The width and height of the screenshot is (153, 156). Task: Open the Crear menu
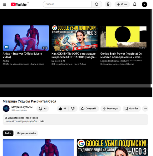point(122,4)
